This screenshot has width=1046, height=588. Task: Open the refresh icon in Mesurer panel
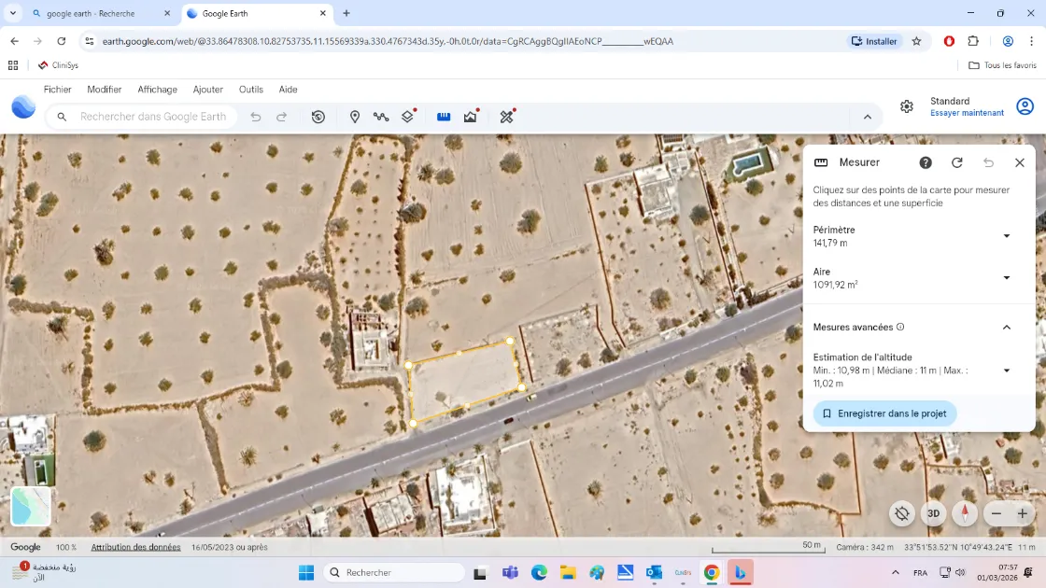tap(956, 162)
